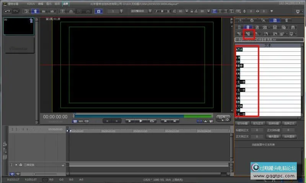Click the 设为标题 button
Image resolution: width=306 pixels, height=183 pixels.
(243, 123)
